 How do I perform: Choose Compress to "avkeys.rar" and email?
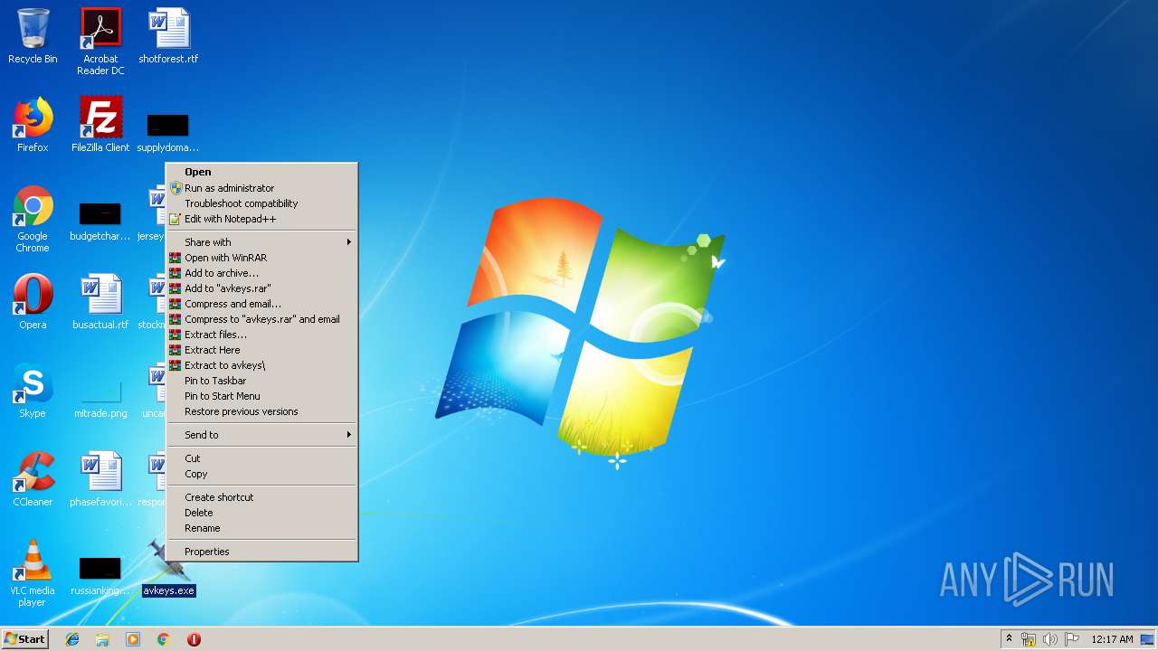pyautogui.click(x=261, y=319)
